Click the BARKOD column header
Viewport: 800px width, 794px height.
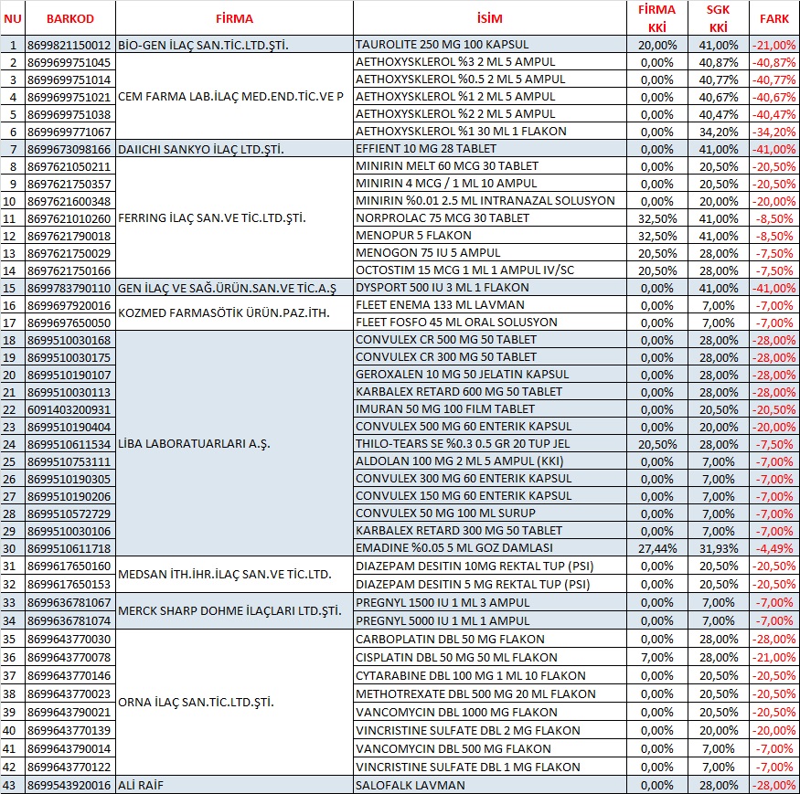(70, 19)
